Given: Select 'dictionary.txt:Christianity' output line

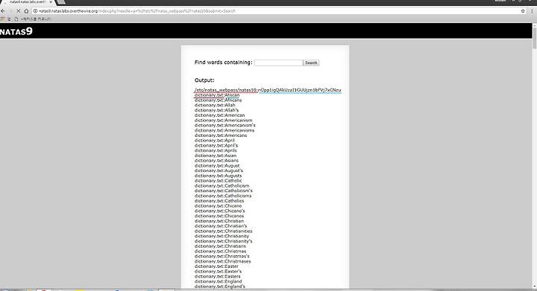Looking at the screenshot, I should [222, 236].
